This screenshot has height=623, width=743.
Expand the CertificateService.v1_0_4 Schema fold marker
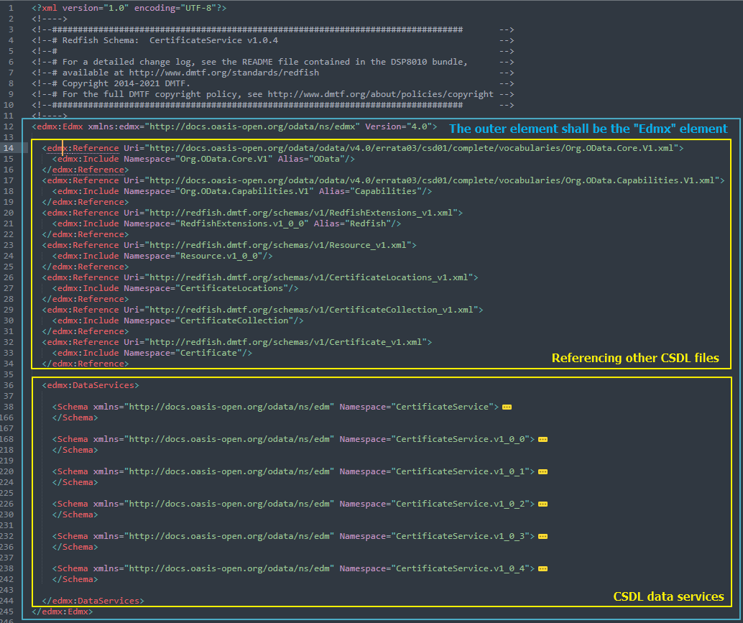pyautogui.click(x=543, y=568)
